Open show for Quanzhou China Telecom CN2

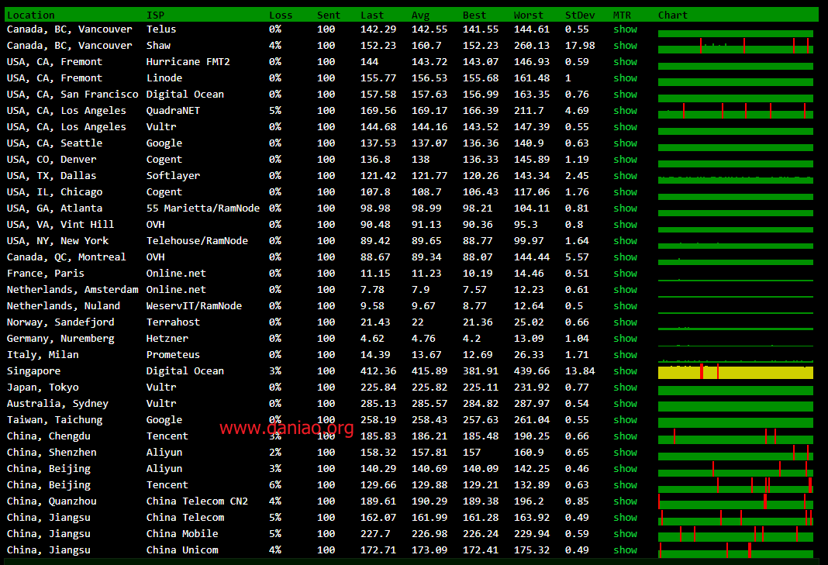[x=625, y=501]
